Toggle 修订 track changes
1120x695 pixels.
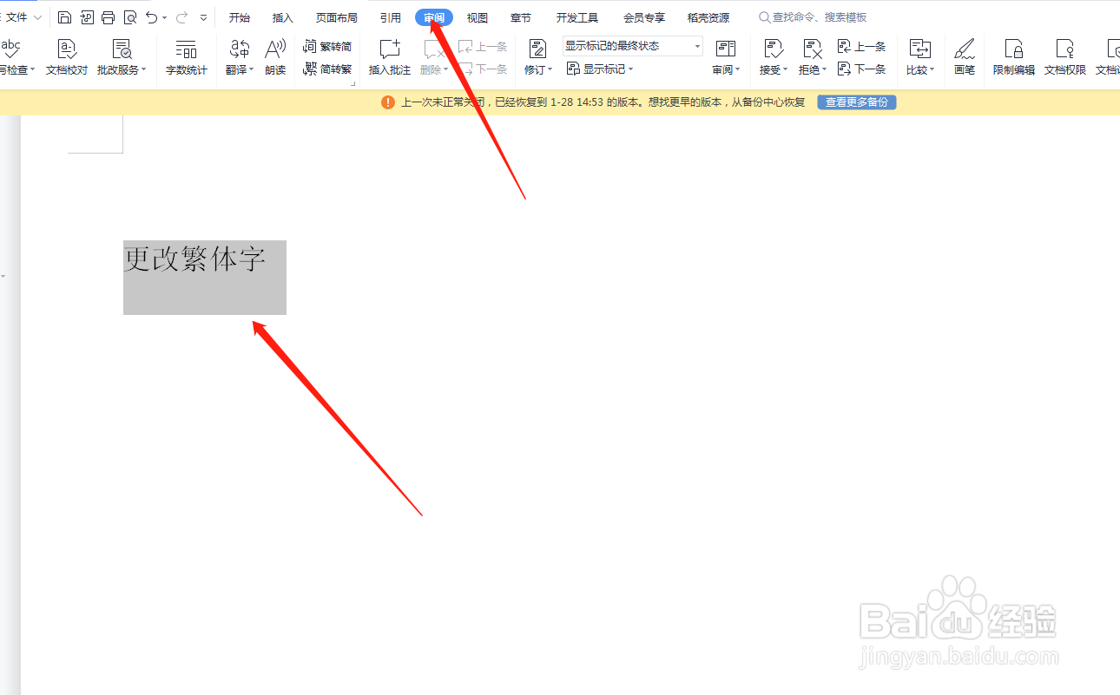coord(538,57)
